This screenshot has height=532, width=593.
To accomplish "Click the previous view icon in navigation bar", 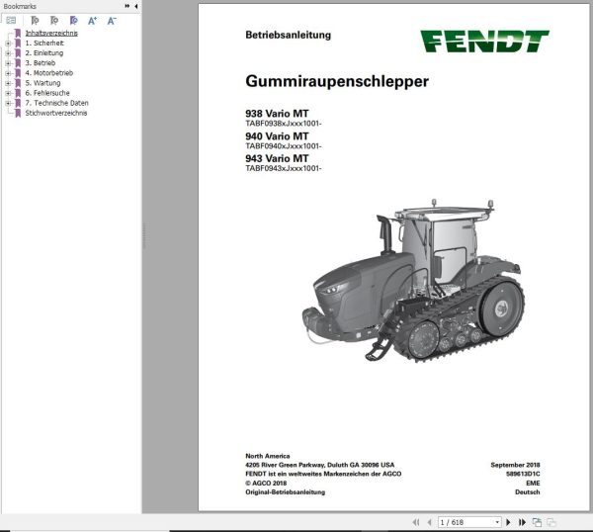I will pyautogui.click(x=537, y=522).
